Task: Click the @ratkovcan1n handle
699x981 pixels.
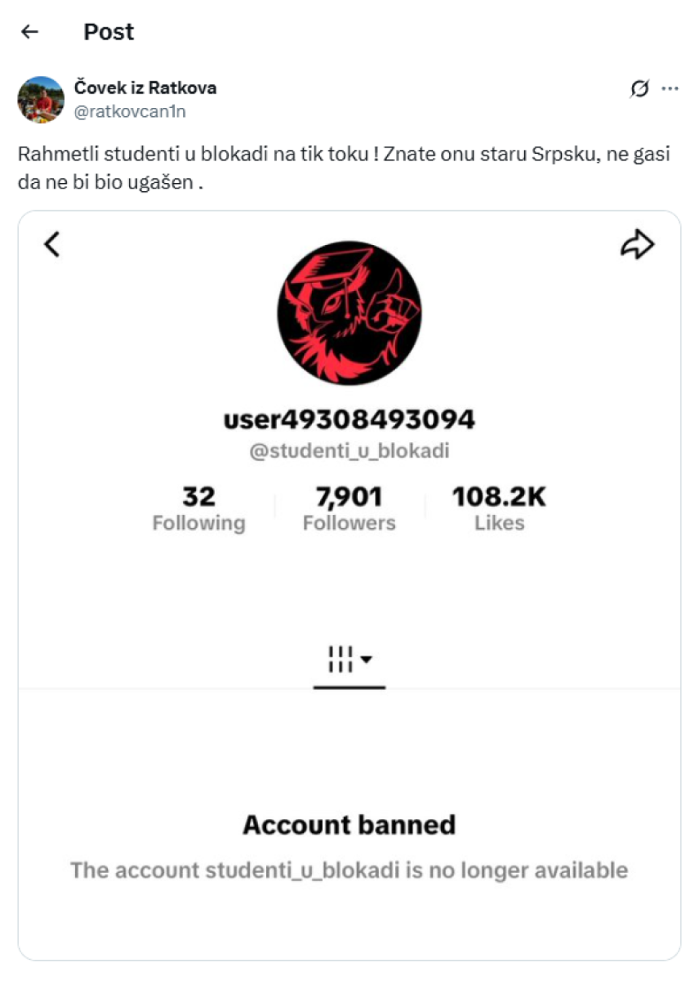Action: pyautogui.click(x=130, y=111)
